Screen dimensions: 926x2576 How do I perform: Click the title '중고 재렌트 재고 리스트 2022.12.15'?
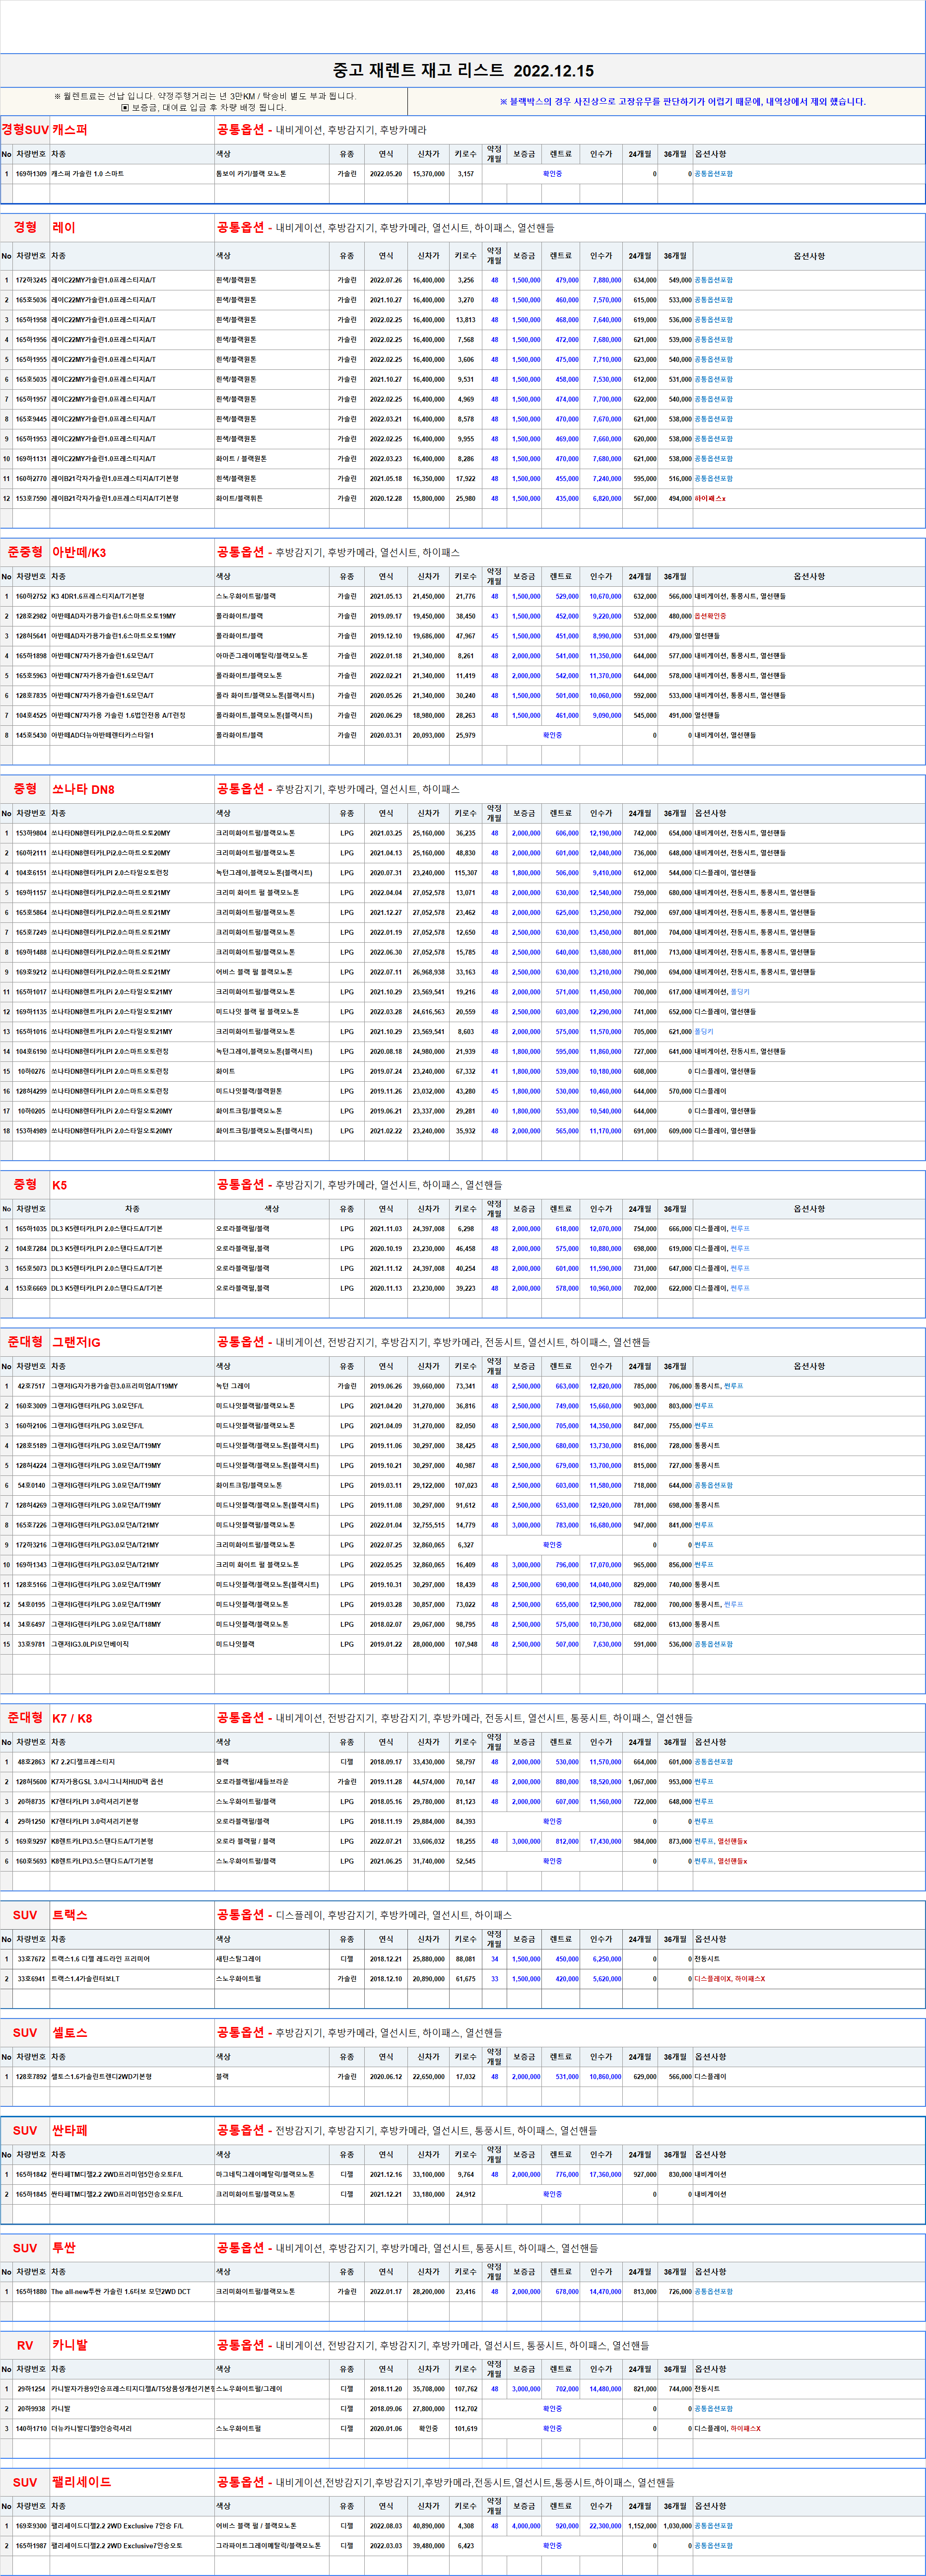[x=463, y=70]
